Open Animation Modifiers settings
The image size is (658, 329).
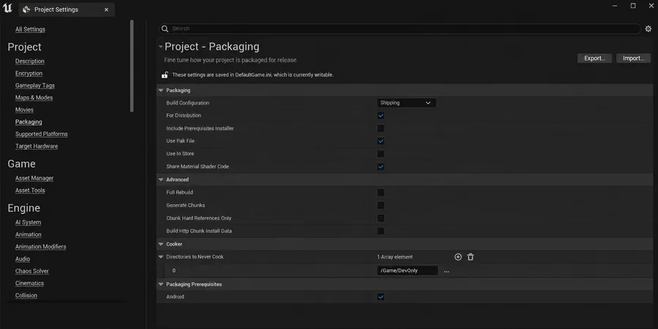click(41, 247)
